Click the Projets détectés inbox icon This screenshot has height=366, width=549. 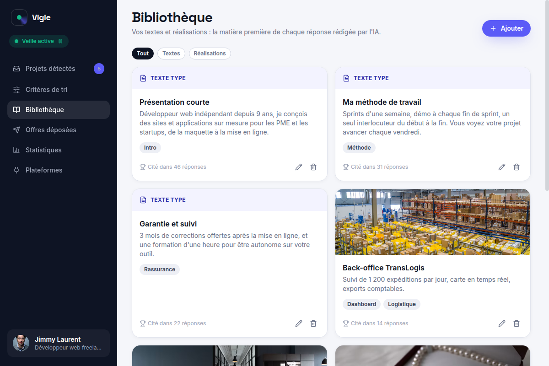click(x=16, y=69)
